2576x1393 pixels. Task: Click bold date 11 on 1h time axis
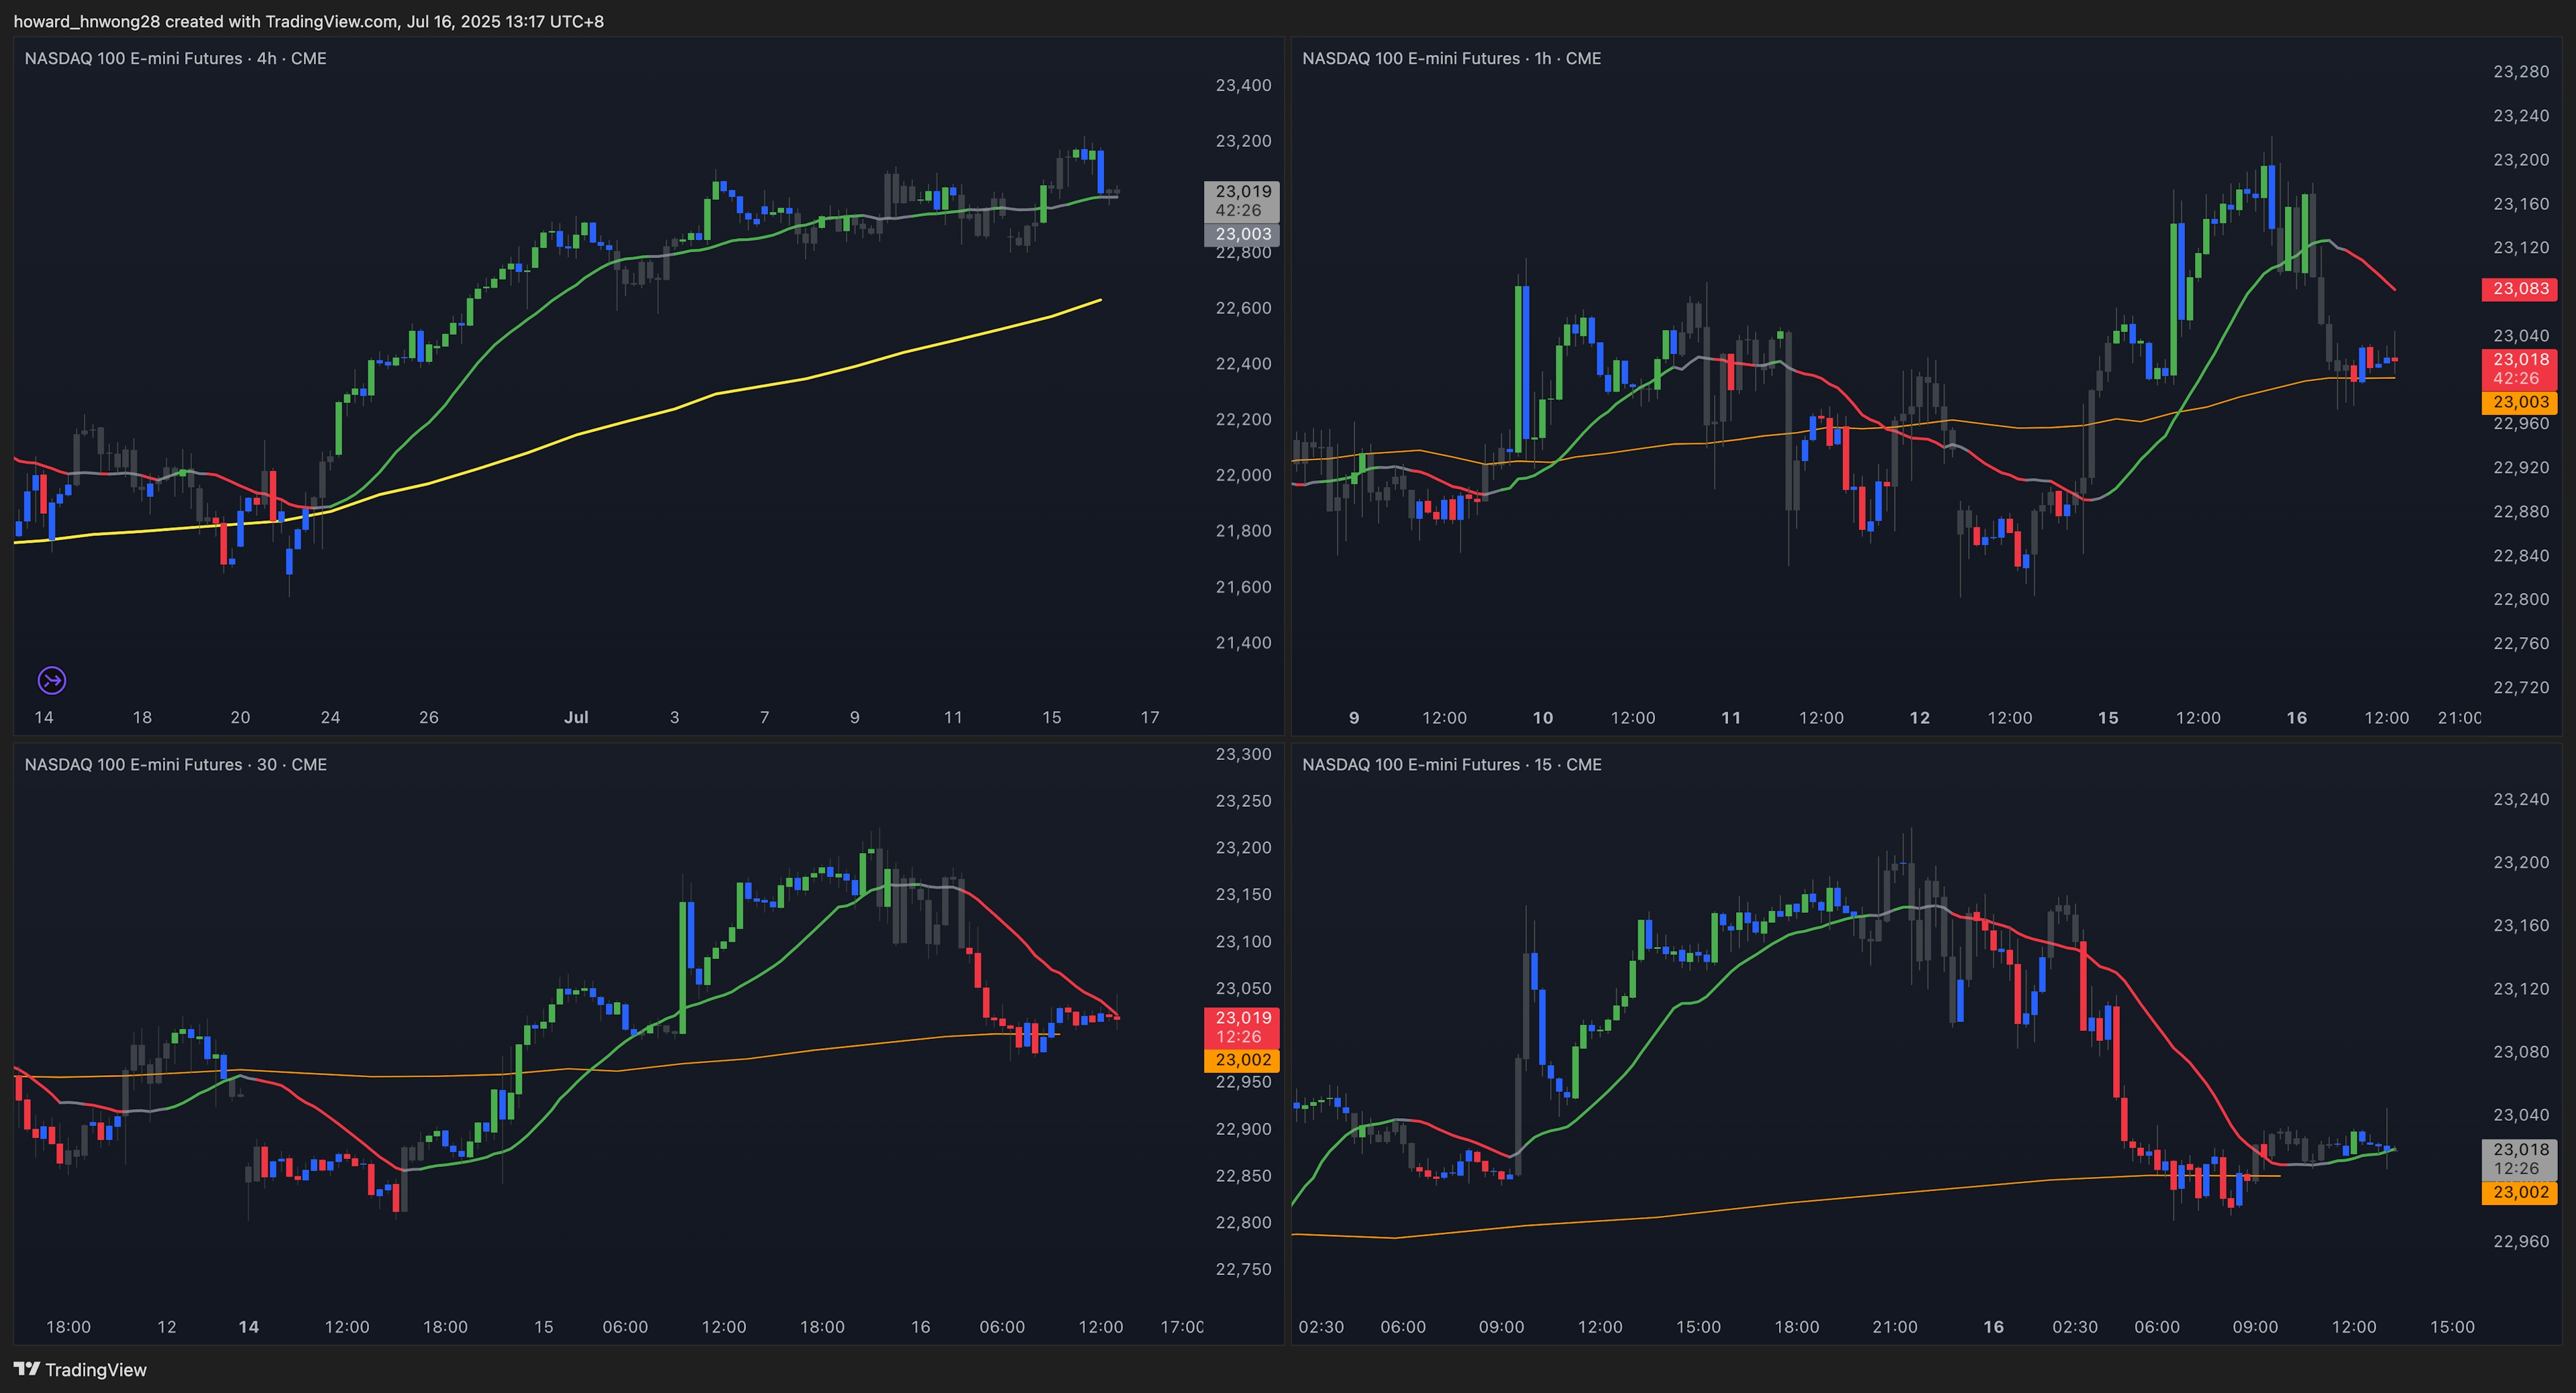click(x=1731, y=718)
